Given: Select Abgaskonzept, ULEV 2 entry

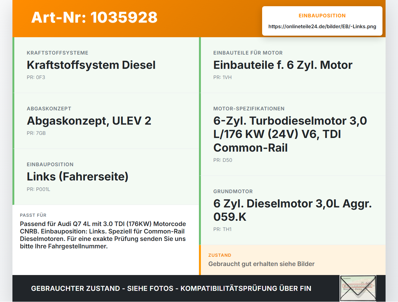Looking at the screenshot, I should [x=89, y=121].
